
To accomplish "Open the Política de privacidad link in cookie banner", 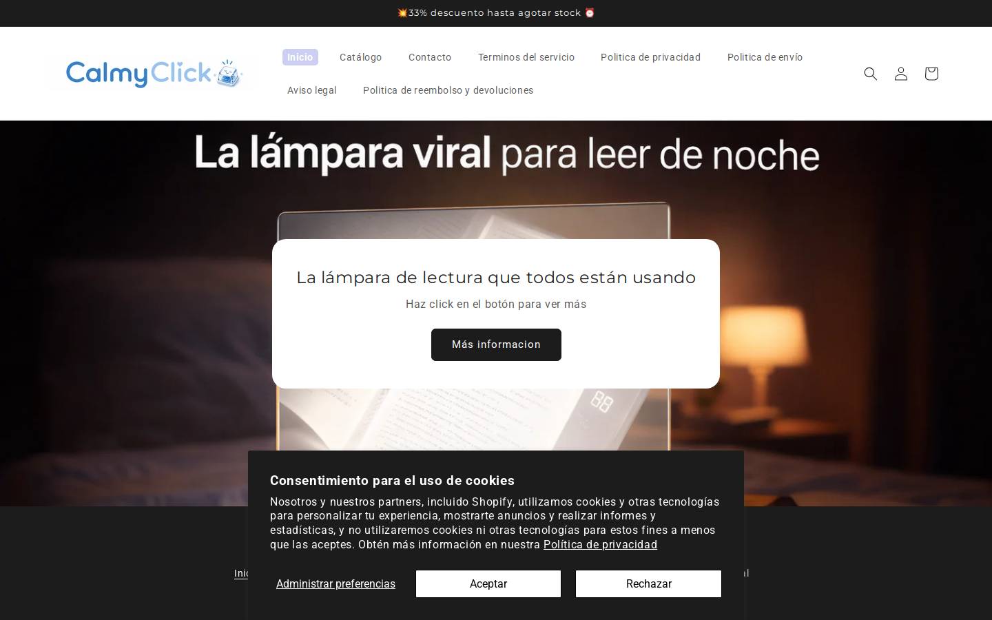I will tap(600, 545).
